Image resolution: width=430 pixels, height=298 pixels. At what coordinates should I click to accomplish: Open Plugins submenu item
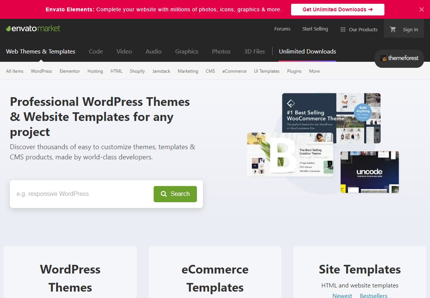pyautogui.click(x=294, y=71)
